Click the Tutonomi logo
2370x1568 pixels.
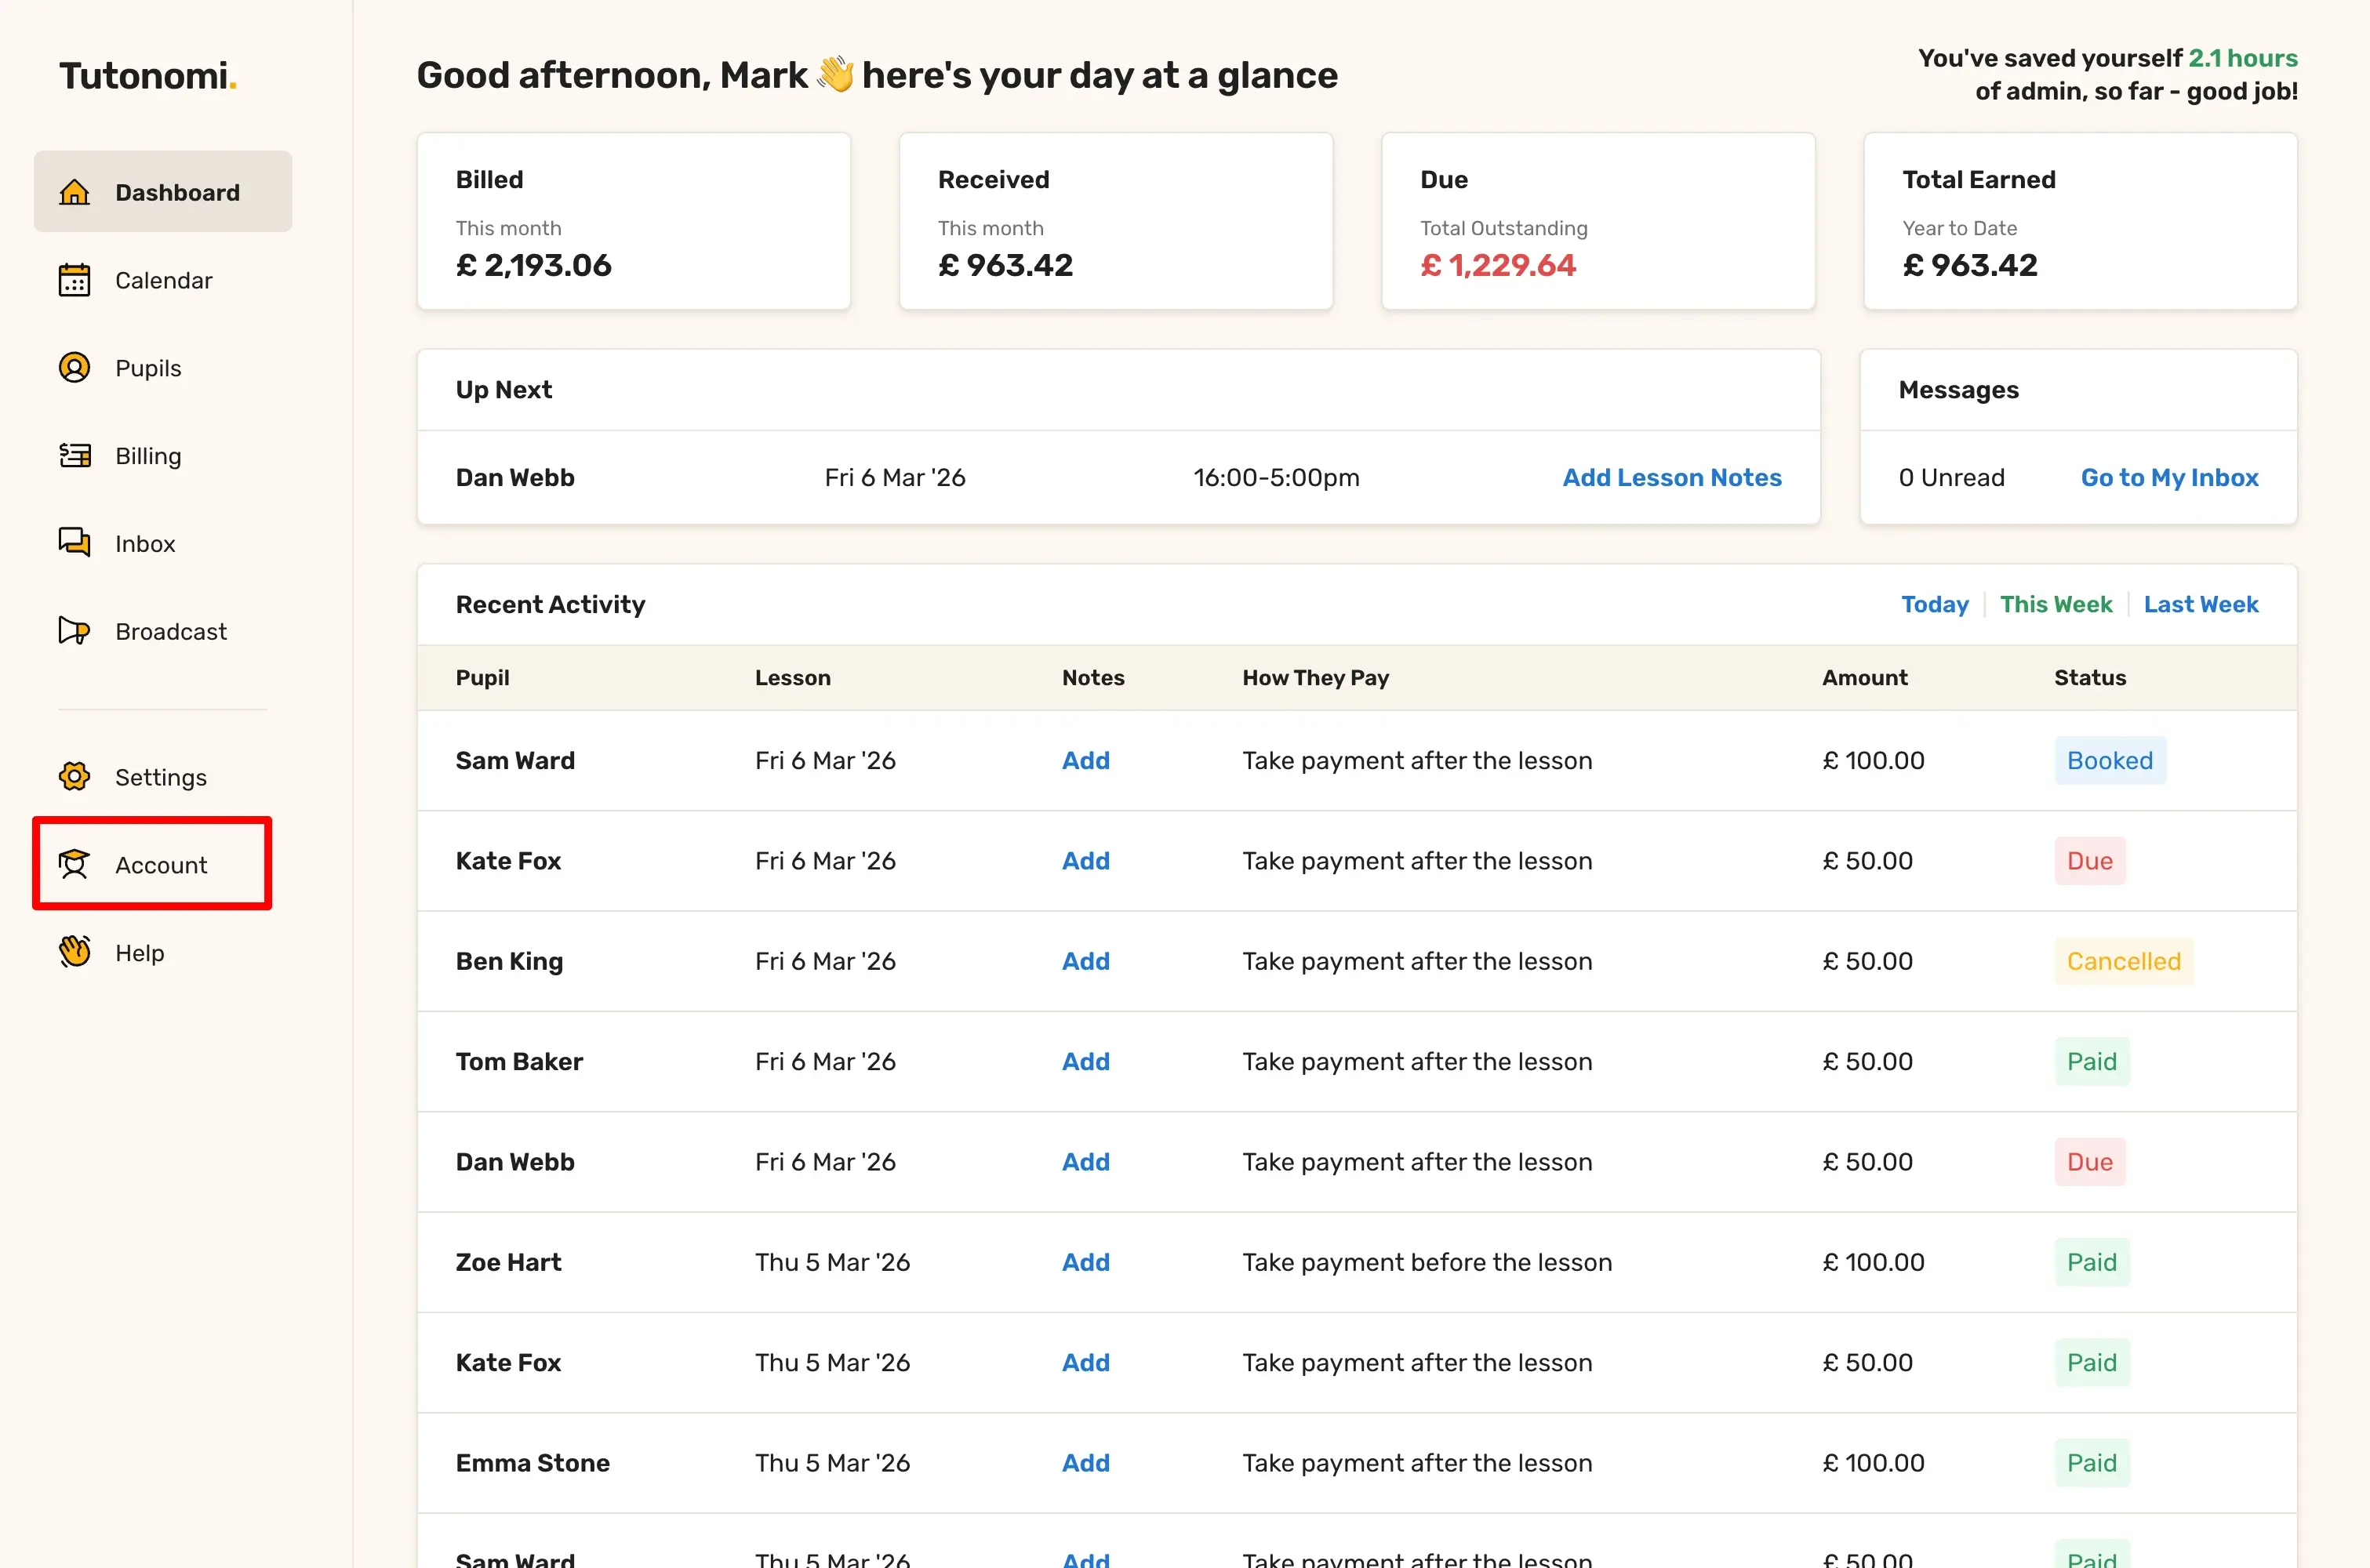(147, 76)
